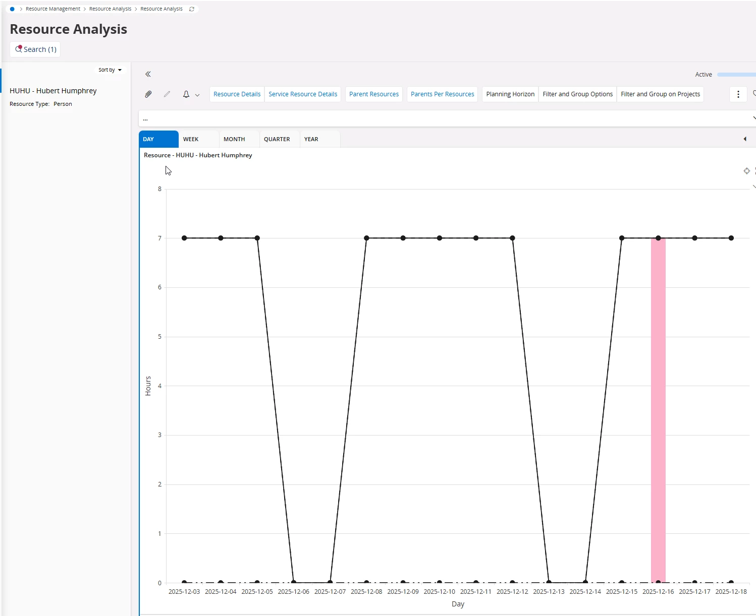Expand the bell icon dropdown arrow
This screenshot has width=756, height=616.
click(x=197, y=95)
